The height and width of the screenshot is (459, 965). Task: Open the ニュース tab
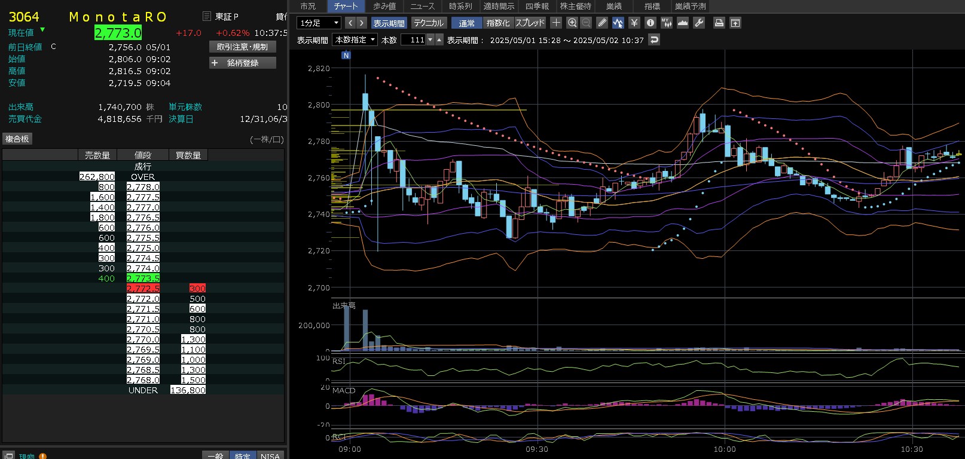(423, 6)
